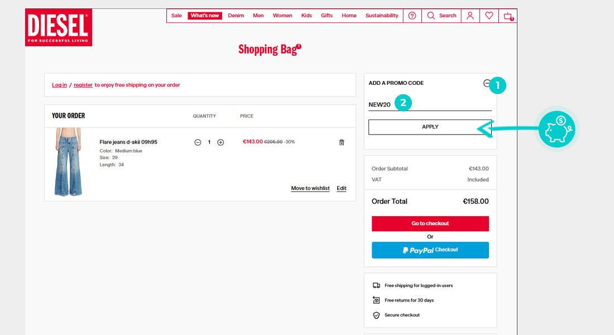Delete the Flare jeans with trash icon

pyautogui.click(x=342, y=142)
